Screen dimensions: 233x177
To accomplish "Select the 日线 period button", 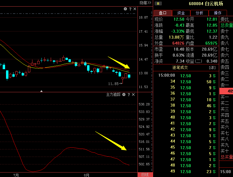I will click(145, 175).
